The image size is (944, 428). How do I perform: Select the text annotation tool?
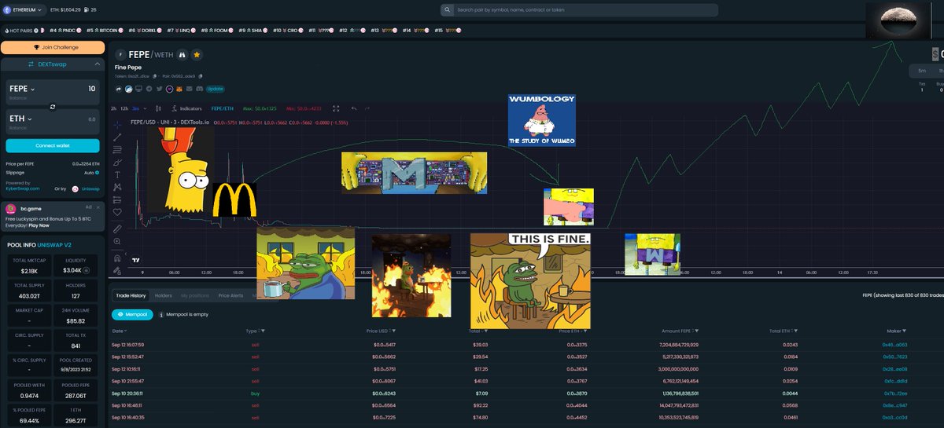click(x=117, y=174)
